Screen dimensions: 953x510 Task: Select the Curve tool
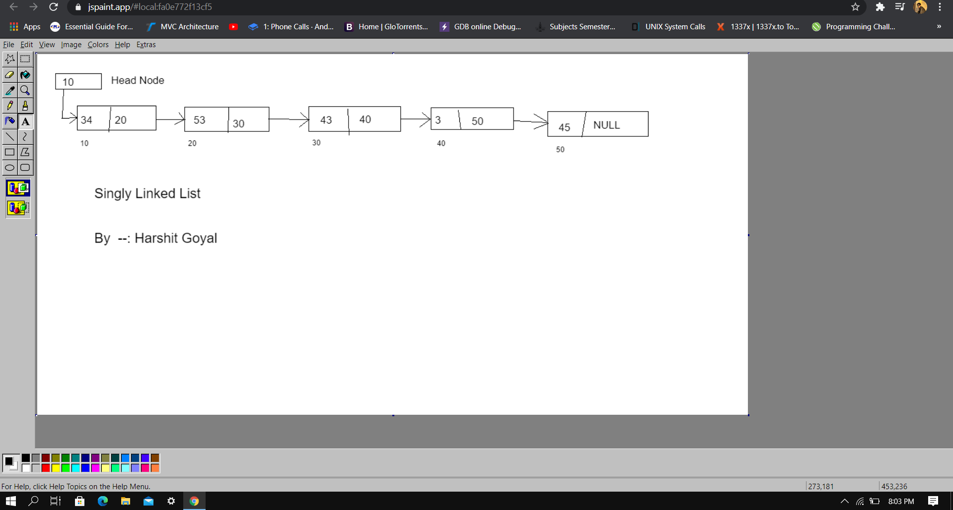(25, 136)
